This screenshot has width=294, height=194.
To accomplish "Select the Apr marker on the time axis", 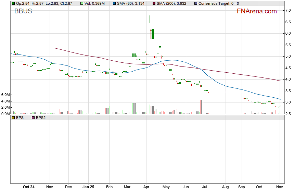I will click(x=146, y=187).
